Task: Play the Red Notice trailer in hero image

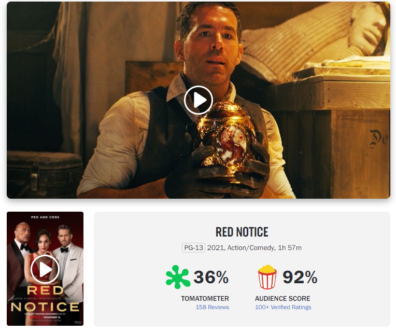Action: click(198, 100)
